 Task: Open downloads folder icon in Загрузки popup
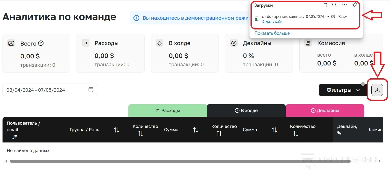tap(324, 5)
